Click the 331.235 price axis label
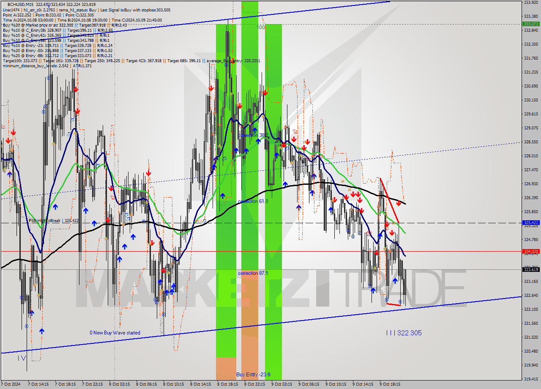Image resolution: width=541 pixels, height=389 pixels. [x=530, y=72]
